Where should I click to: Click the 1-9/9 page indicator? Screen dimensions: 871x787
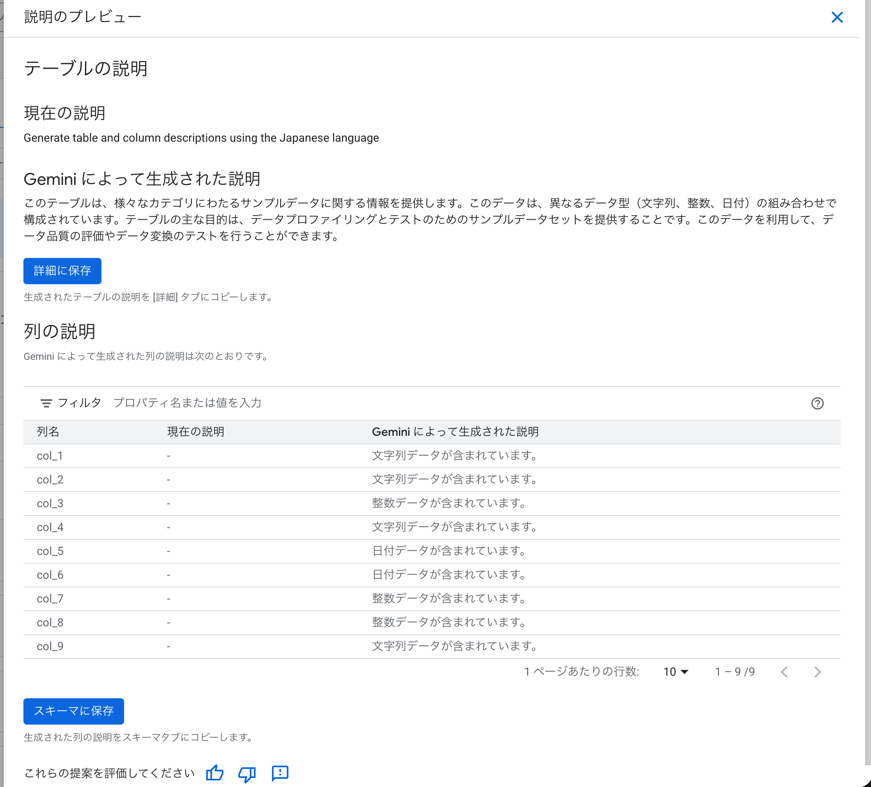pos(735,672)
